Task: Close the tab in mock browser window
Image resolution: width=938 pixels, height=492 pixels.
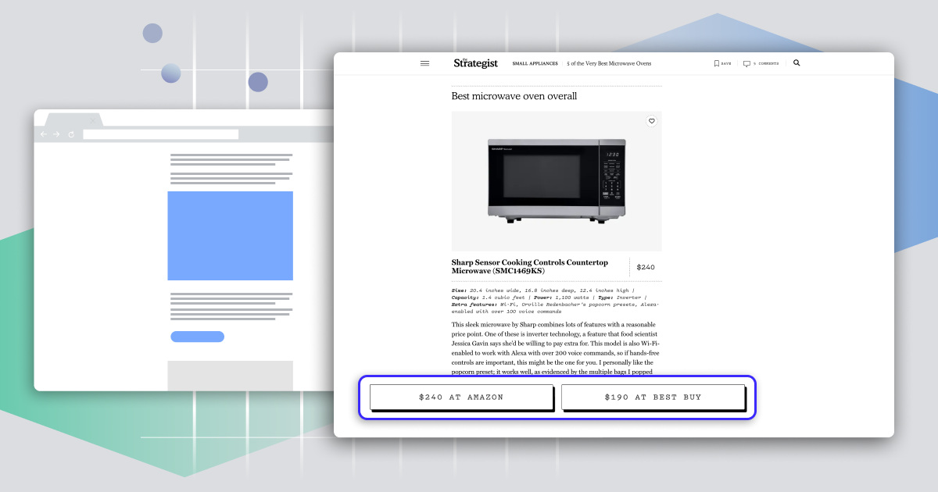Action: (x=93, y=120)
